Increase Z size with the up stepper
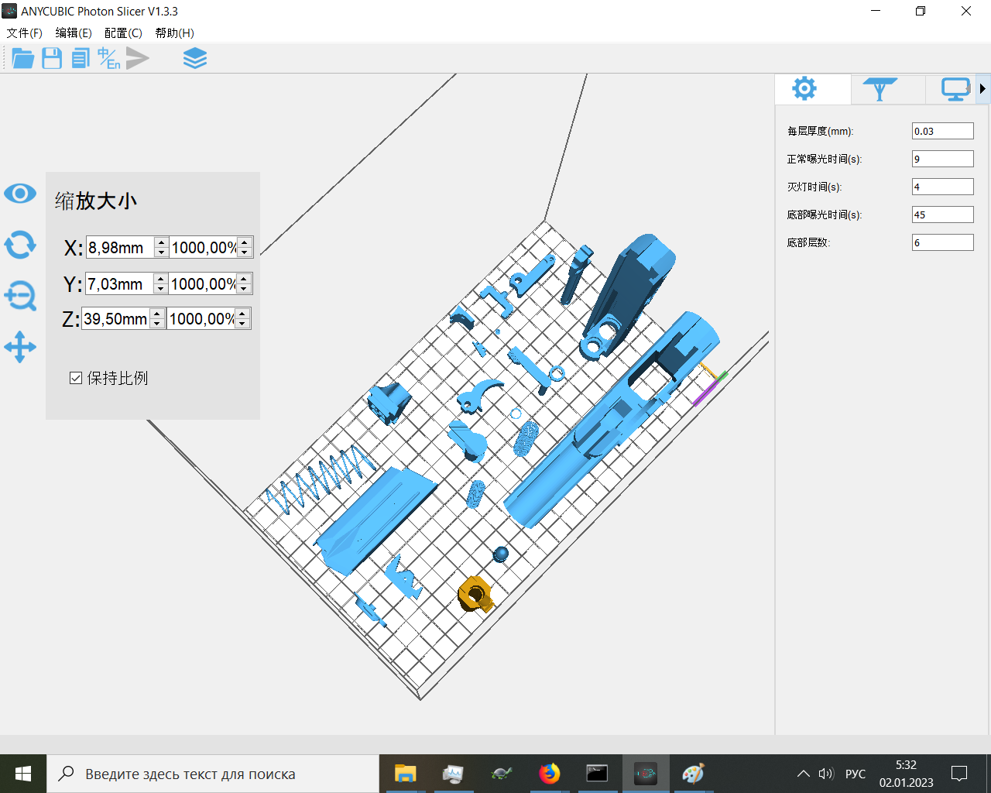The width and height of the screenshot is (991, 793). [157, 314]
